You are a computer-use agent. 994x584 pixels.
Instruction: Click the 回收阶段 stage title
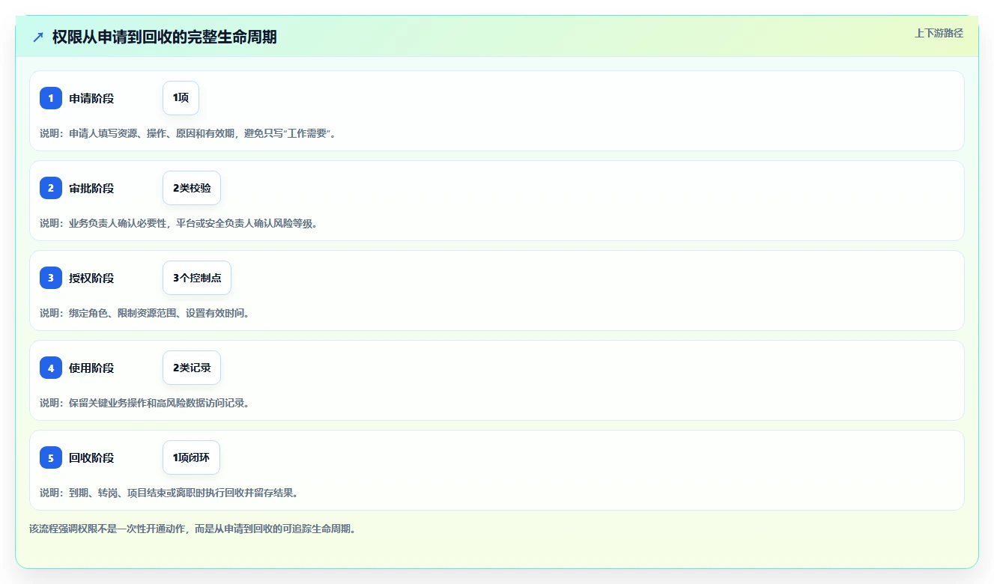pos(91,457)
